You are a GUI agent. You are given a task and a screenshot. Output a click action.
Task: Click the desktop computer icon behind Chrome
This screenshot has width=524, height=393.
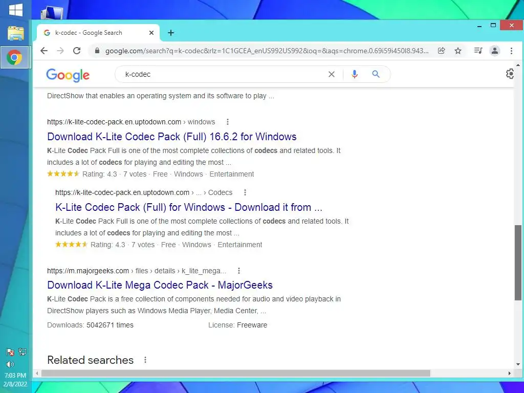coord(52,13)
